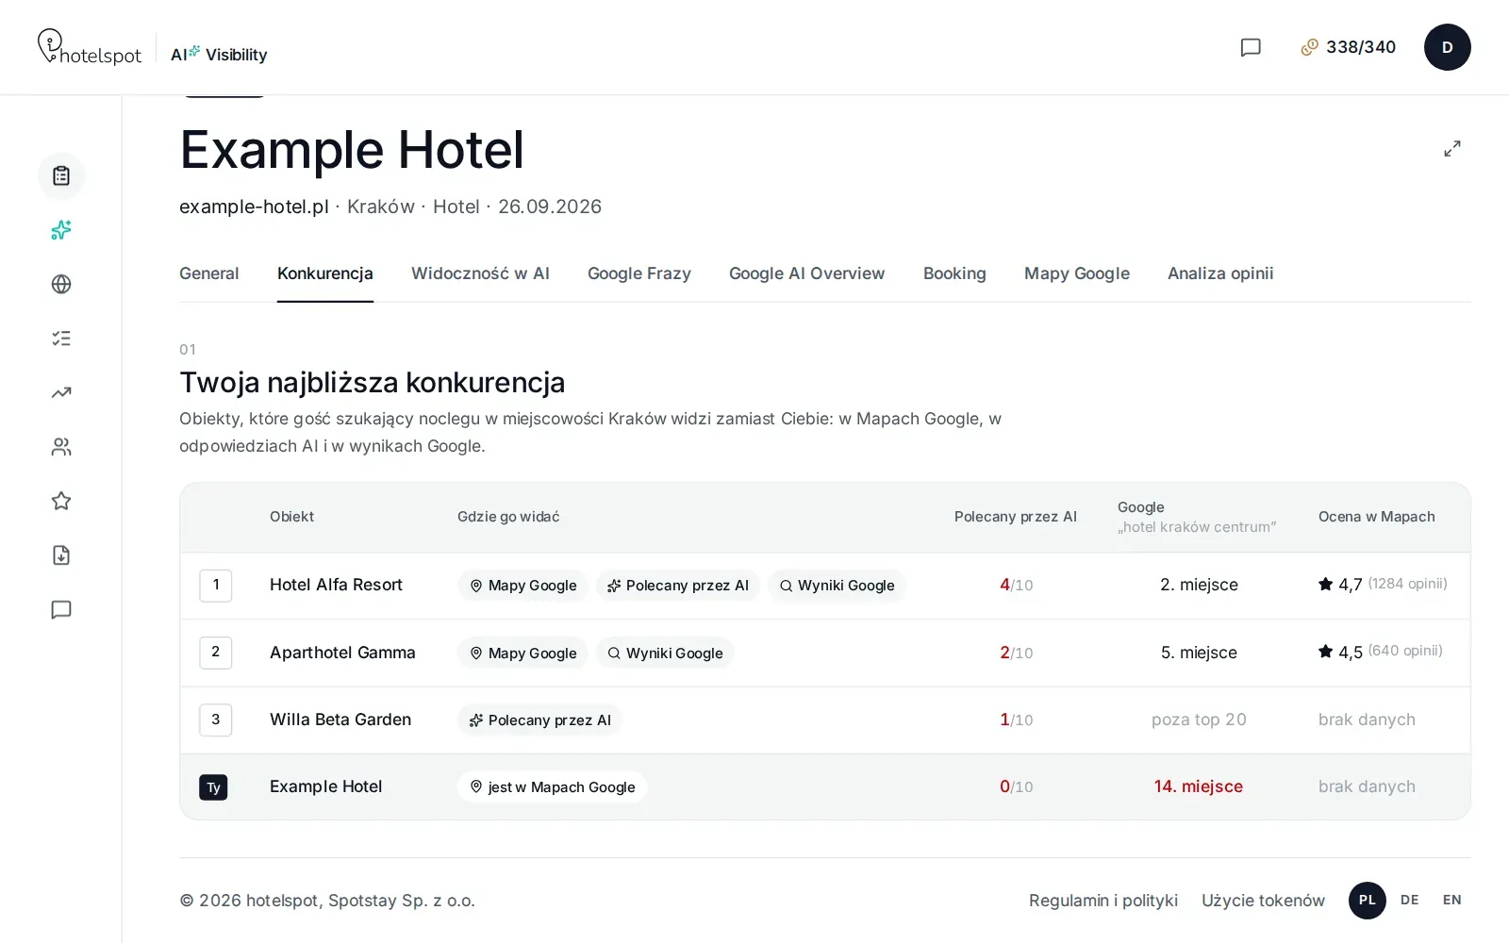1509x943 pixels.
Task: Open the clipboard report icon in sidebar
Action: pos(61,176)
